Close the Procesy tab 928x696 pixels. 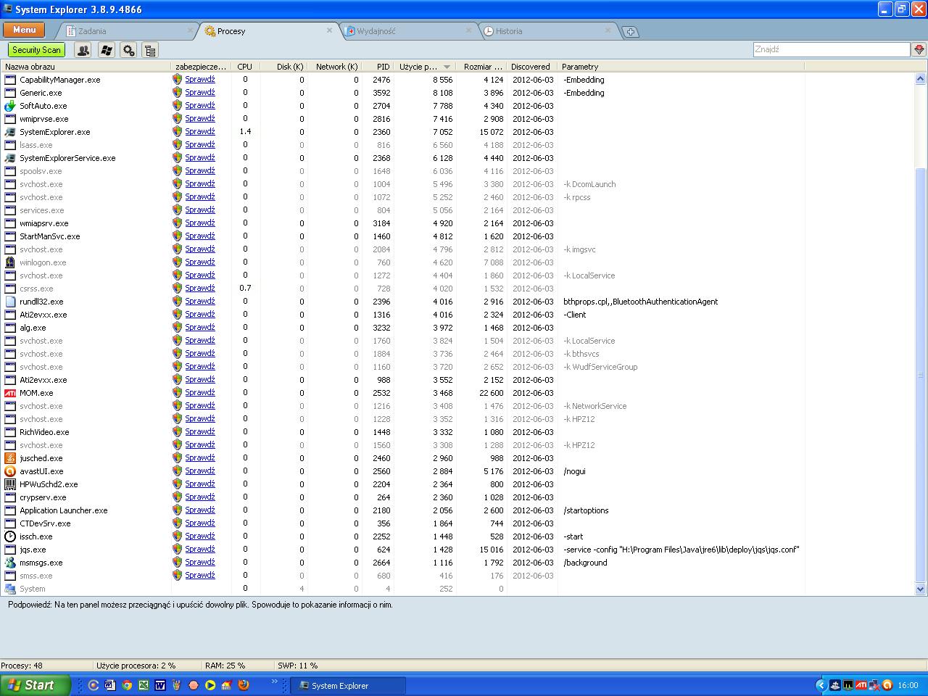tap(329, 30)
